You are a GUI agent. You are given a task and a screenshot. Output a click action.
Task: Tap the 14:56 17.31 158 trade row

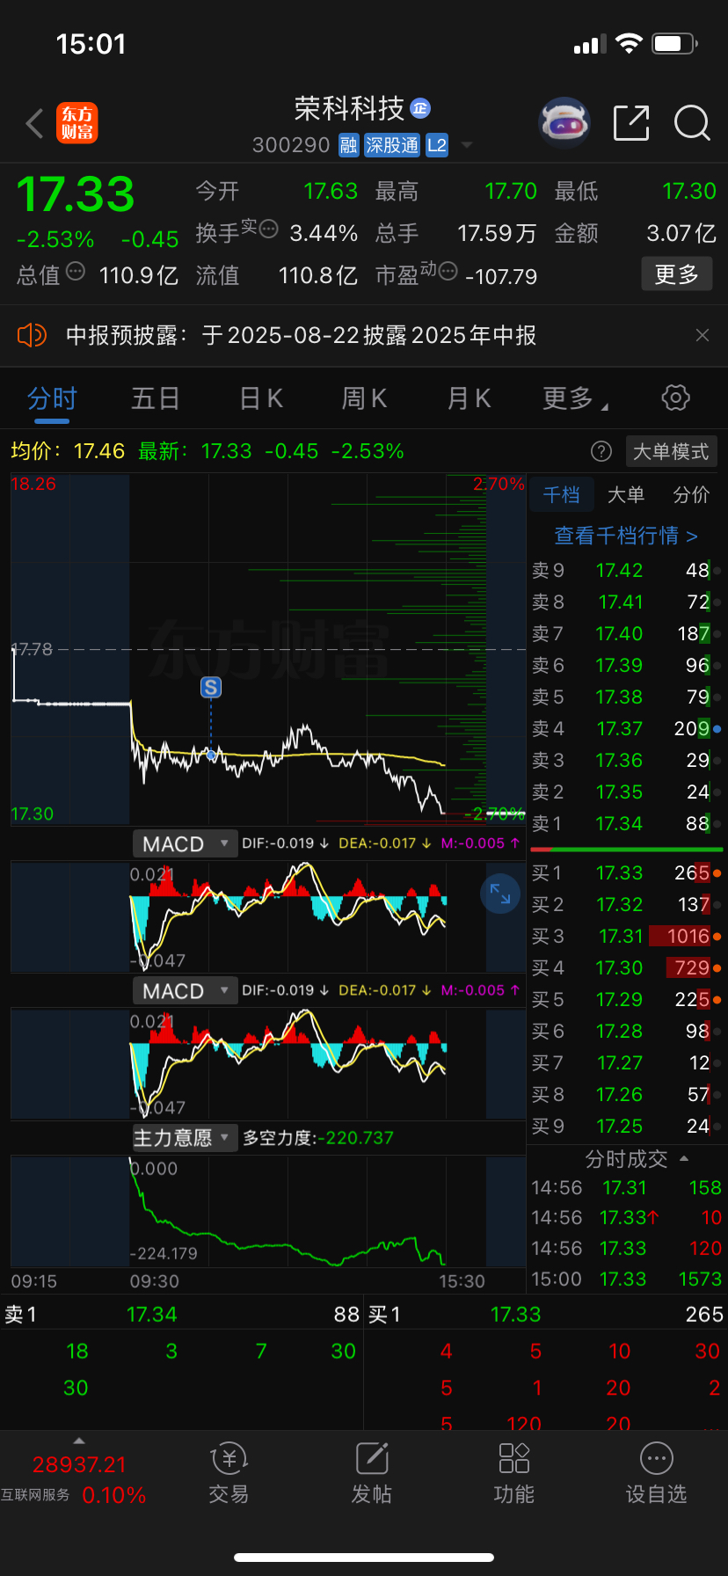coord(626,1188)
